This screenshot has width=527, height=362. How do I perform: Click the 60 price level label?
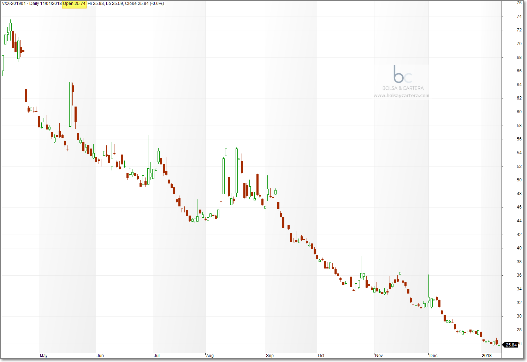pos(519,112)
